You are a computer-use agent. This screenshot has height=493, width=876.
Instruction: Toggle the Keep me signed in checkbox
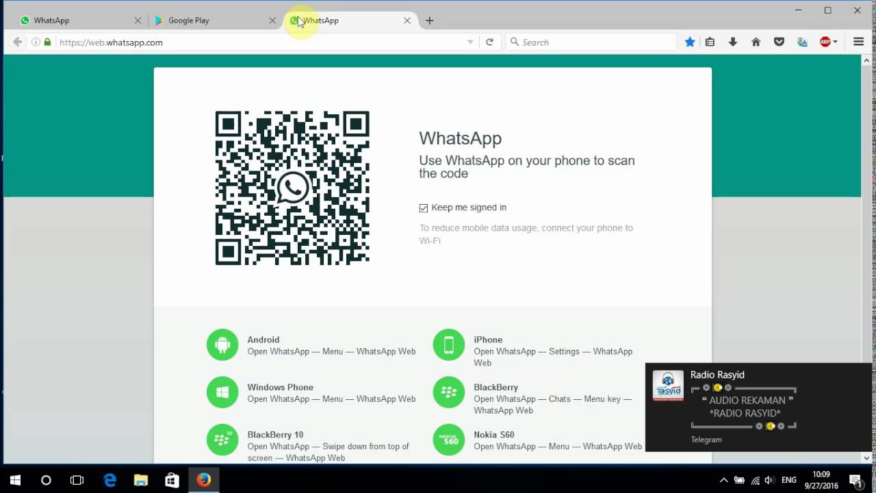pos(424,208)
